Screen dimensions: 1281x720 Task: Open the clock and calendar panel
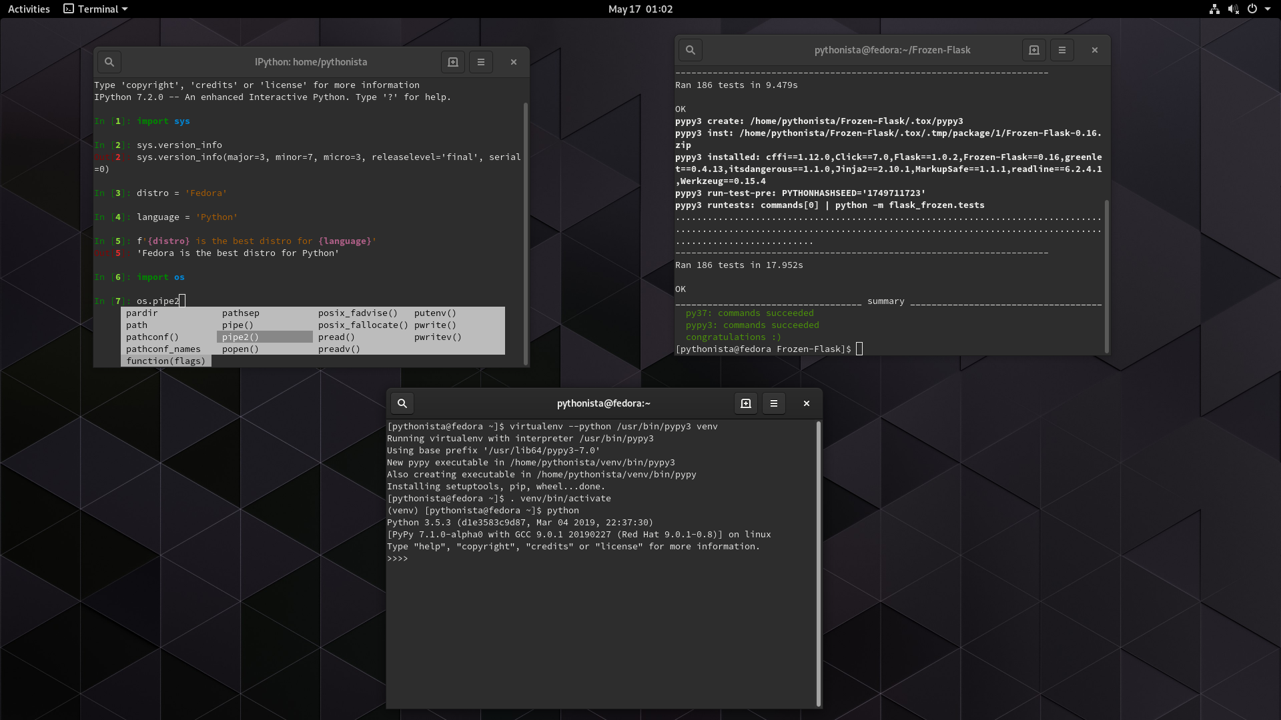click(640, 9)
